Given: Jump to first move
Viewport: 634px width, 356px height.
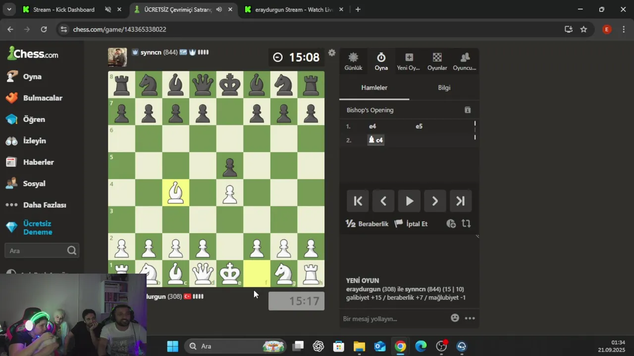Looking at the screenshot, I should [x=358, y=201].
